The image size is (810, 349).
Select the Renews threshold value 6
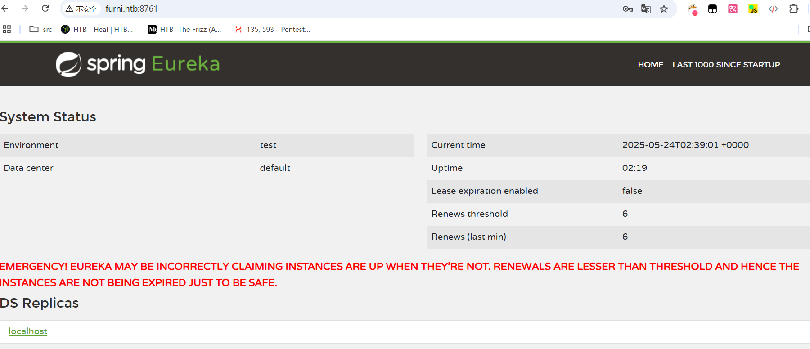[625, 214]
